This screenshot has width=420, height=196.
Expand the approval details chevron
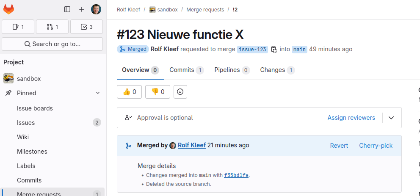click(x=391, y=118)
